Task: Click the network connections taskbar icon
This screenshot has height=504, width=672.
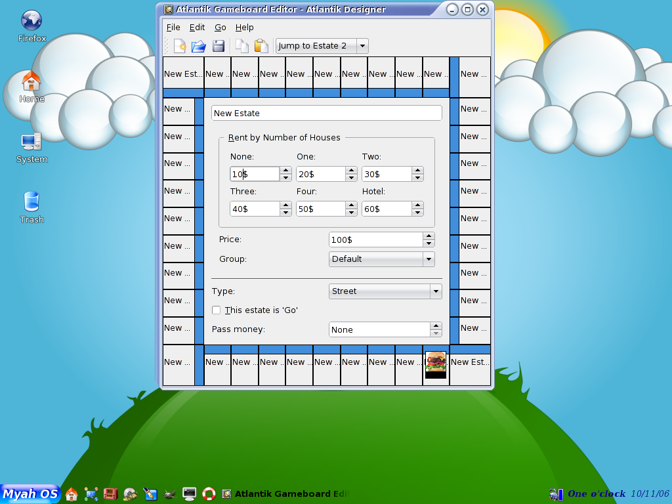Action: click(91, 494)
